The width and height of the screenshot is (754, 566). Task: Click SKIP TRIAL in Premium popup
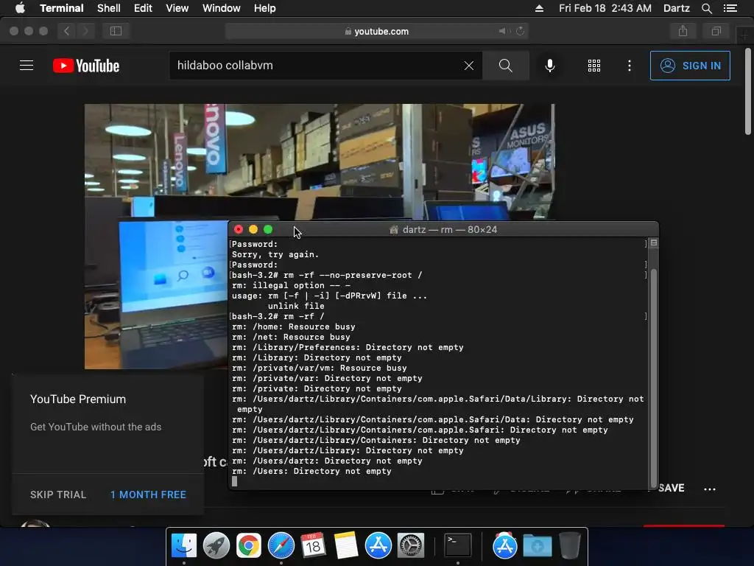click(58, 495)
